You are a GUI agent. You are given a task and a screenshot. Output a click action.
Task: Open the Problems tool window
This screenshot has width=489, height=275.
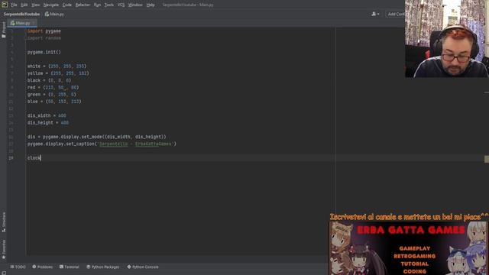43,267
